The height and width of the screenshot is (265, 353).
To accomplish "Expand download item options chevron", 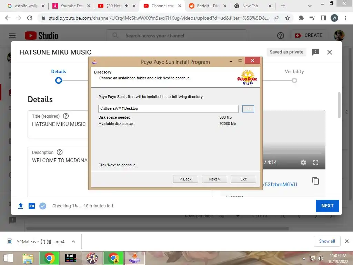I will 73,242.
